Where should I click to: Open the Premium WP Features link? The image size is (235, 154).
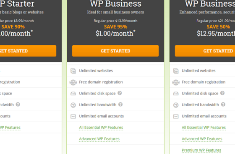(201, 150)
